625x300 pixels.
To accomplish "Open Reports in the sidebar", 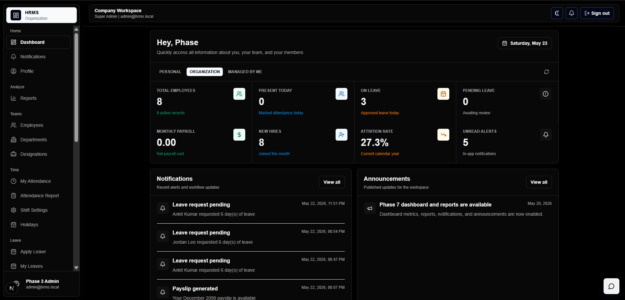I will pos(38,98).
